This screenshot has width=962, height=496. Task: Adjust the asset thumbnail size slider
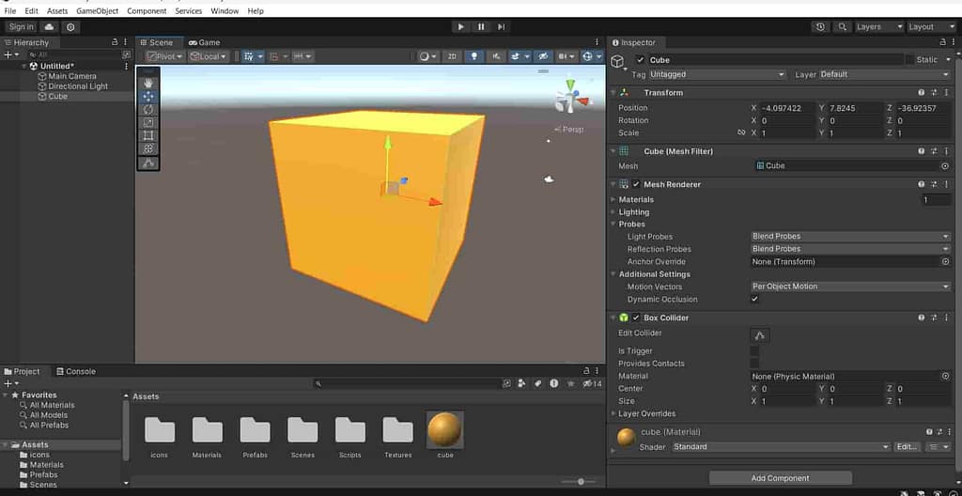[x=580, y=482]
